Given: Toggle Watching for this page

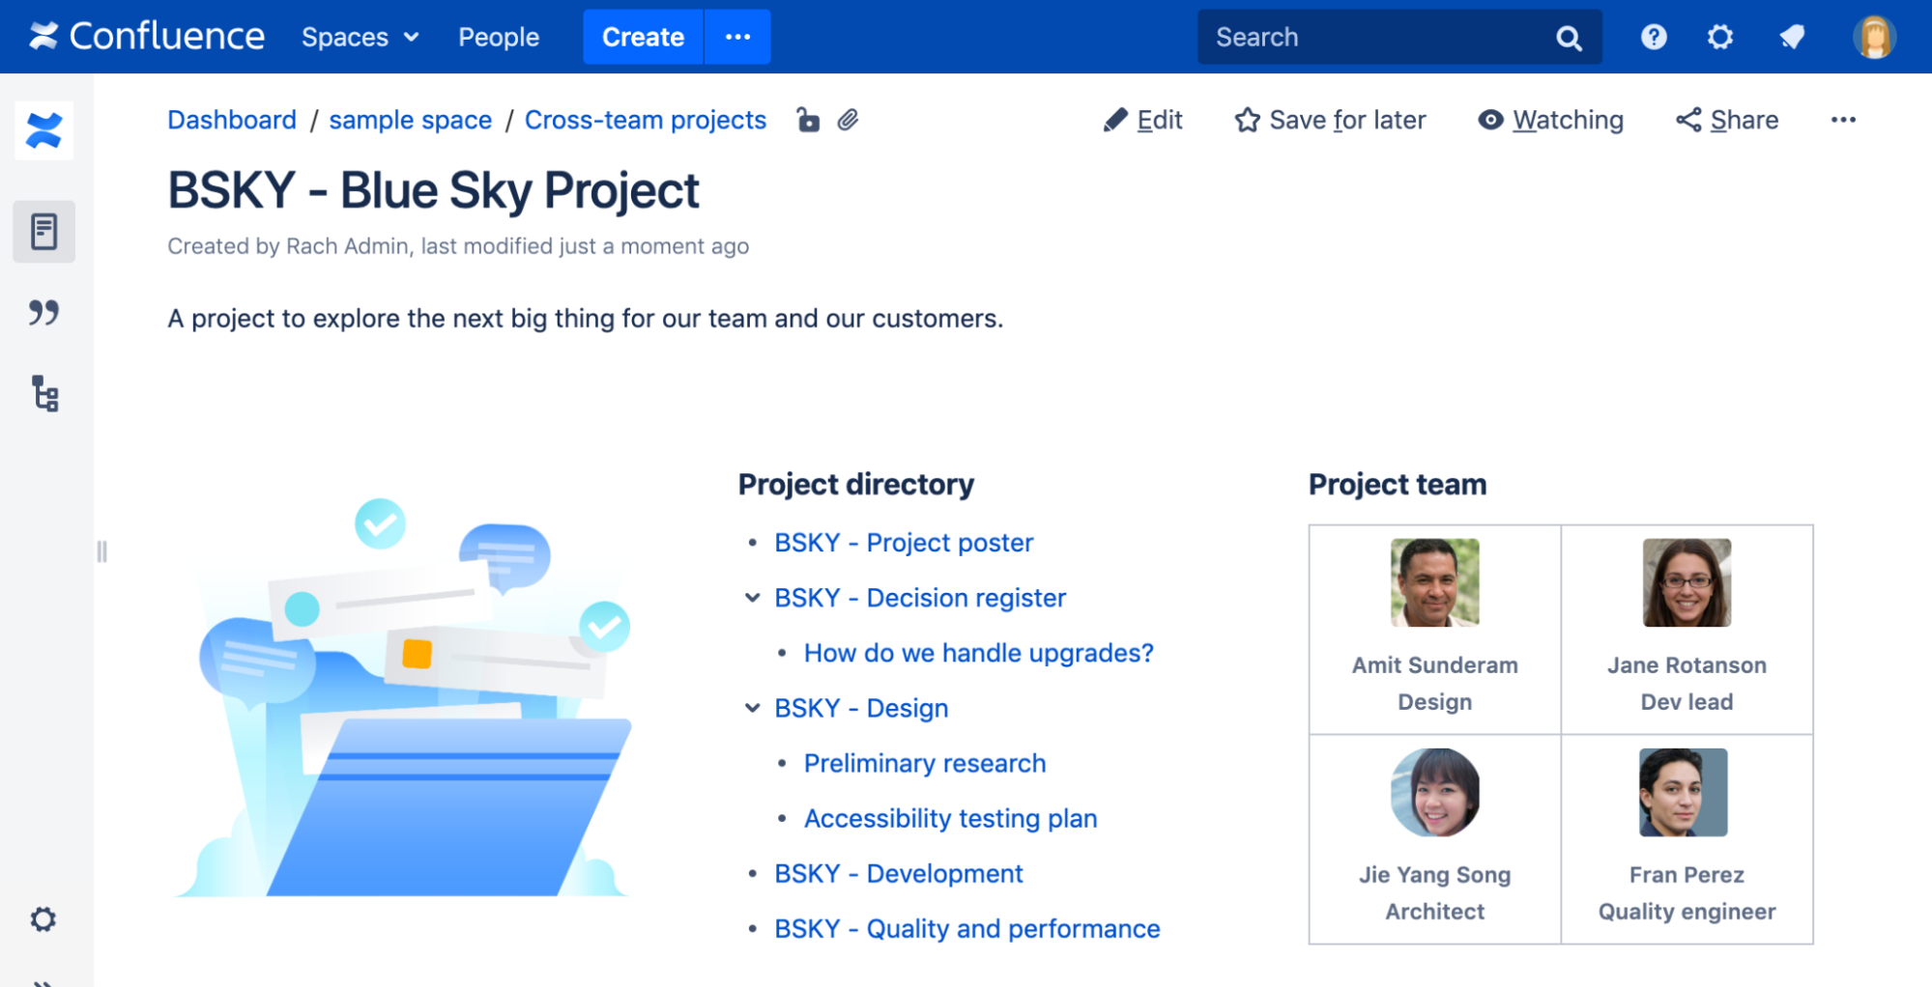Looking at the screenshot, I should 1549,119.
